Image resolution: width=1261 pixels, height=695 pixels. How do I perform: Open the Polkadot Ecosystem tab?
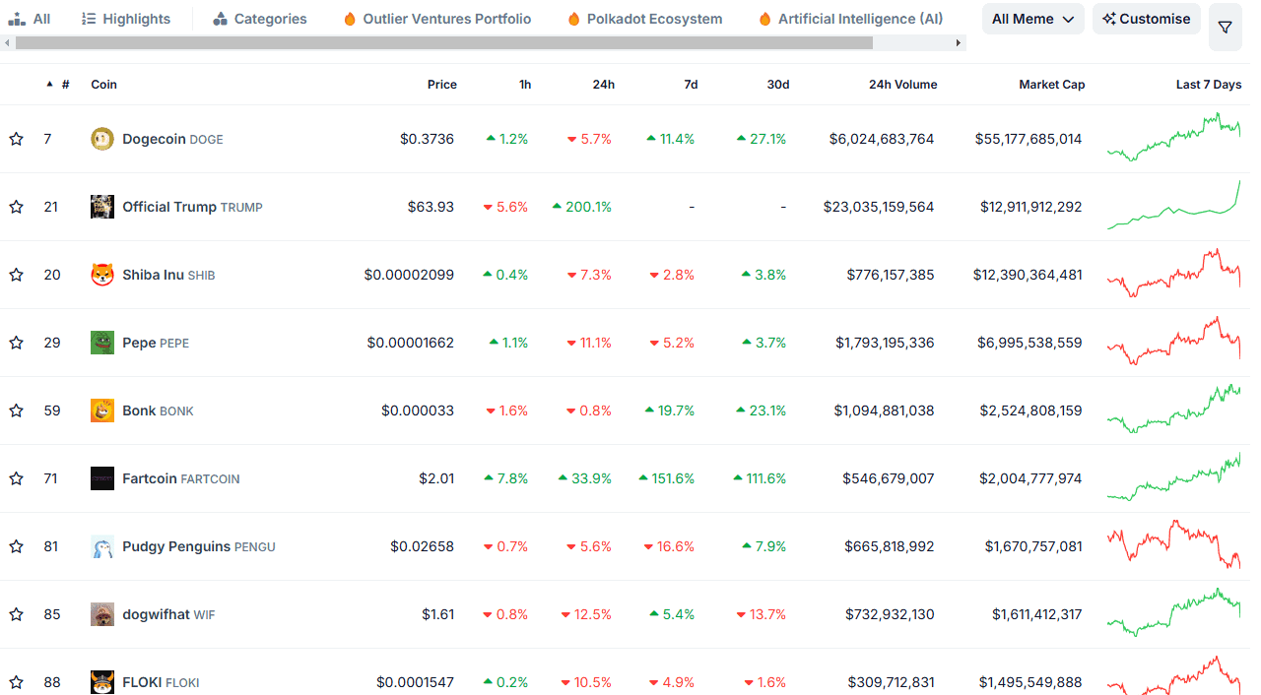click(645, 19)
